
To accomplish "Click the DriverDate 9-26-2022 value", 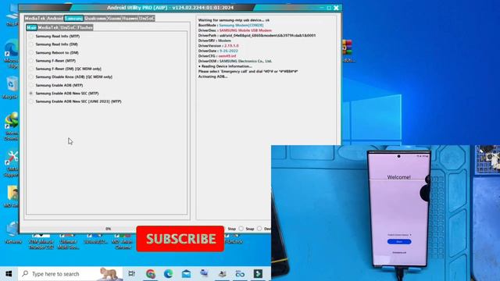I will click(229, 51).
